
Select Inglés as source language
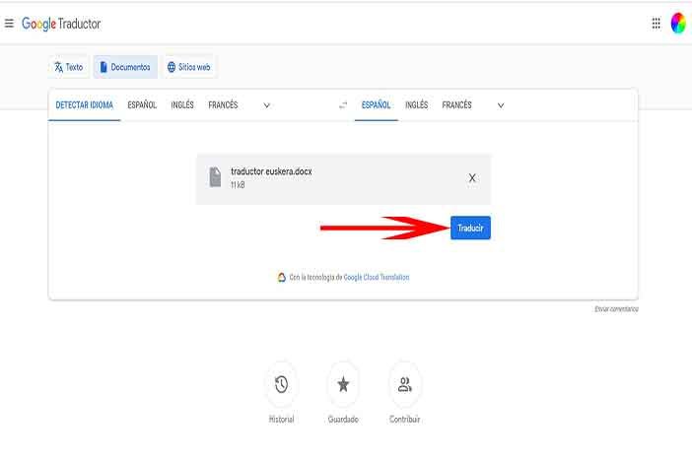(x=182, y=105)
